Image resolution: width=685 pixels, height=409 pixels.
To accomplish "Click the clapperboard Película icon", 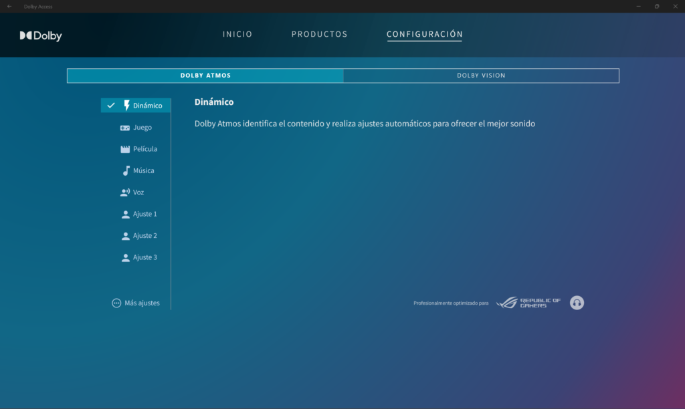I will (x=125, y=149).
